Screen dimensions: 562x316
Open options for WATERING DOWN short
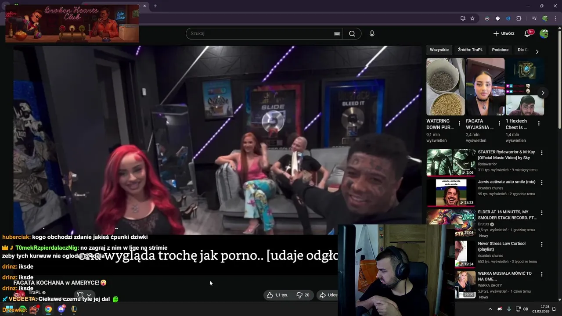point(459,123)
